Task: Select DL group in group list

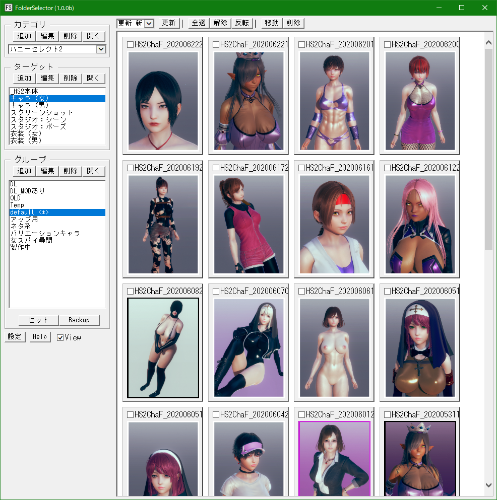Action: click(x=57, y=184)
